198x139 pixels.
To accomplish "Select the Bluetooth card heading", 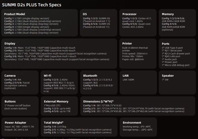I will (x=90, y=76).
